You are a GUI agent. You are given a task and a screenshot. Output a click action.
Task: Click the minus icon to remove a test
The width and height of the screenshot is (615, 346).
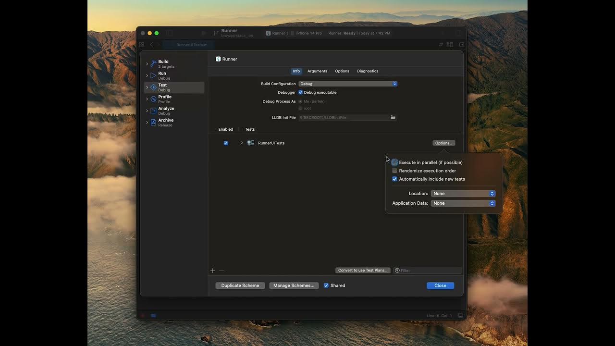point(221,271)
